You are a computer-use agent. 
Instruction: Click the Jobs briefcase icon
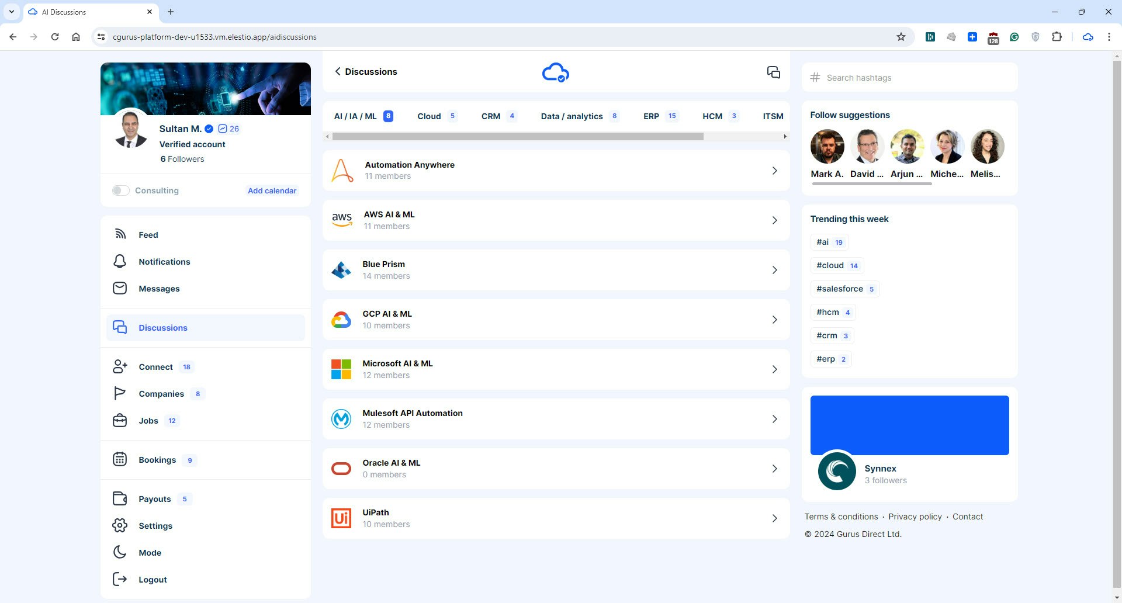tap(120, 420)
